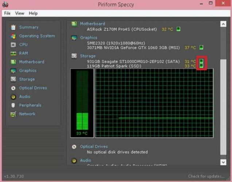
Task: Click the Optical Drives disc icon
Action: pyautogui.click(x=13, y=88)
